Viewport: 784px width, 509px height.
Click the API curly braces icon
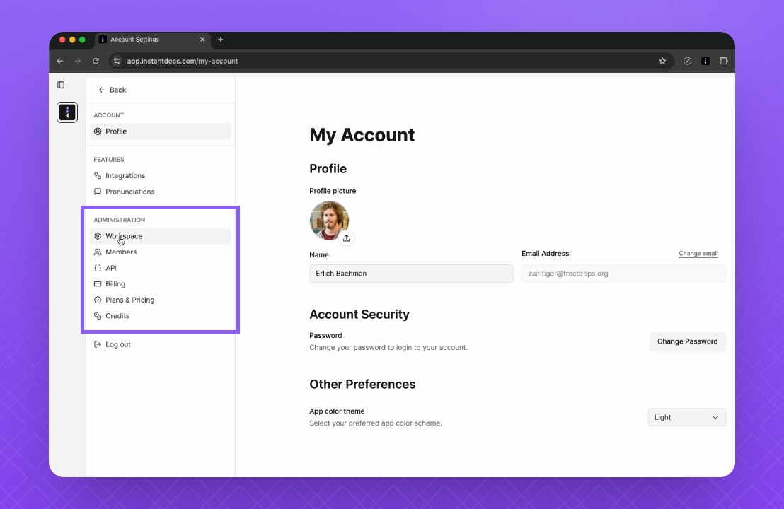coord(98,268)
